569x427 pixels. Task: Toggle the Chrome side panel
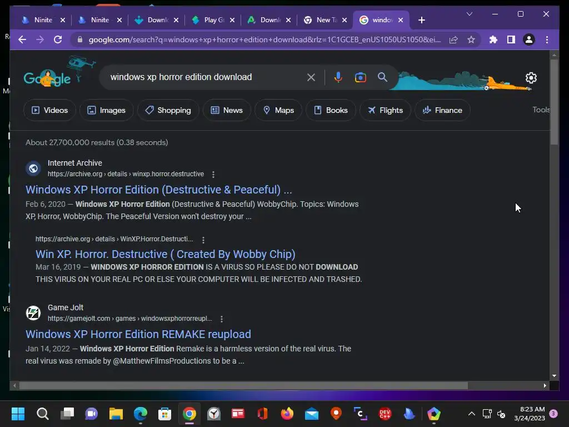point(511,39)
